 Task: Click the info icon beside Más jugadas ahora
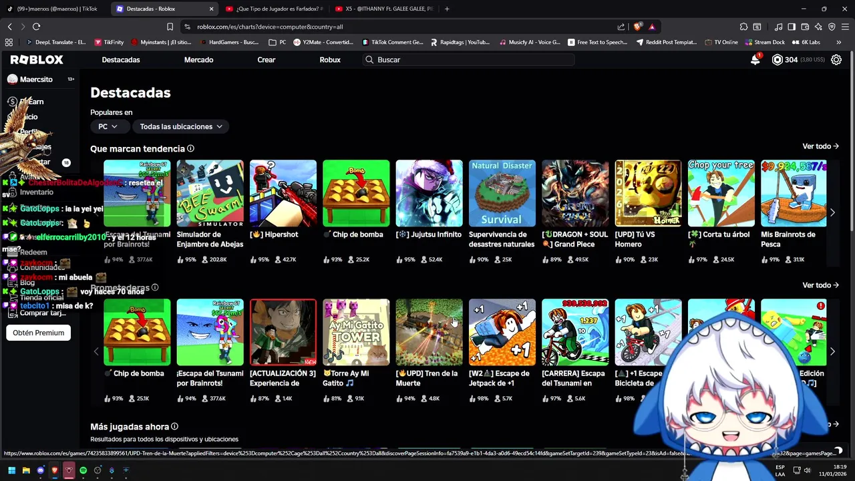click(174, 426)
